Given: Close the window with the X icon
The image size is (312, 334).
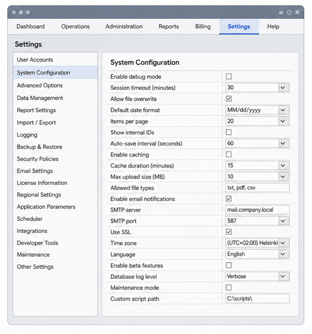Looking at the screenshot, I should point(297,12).
